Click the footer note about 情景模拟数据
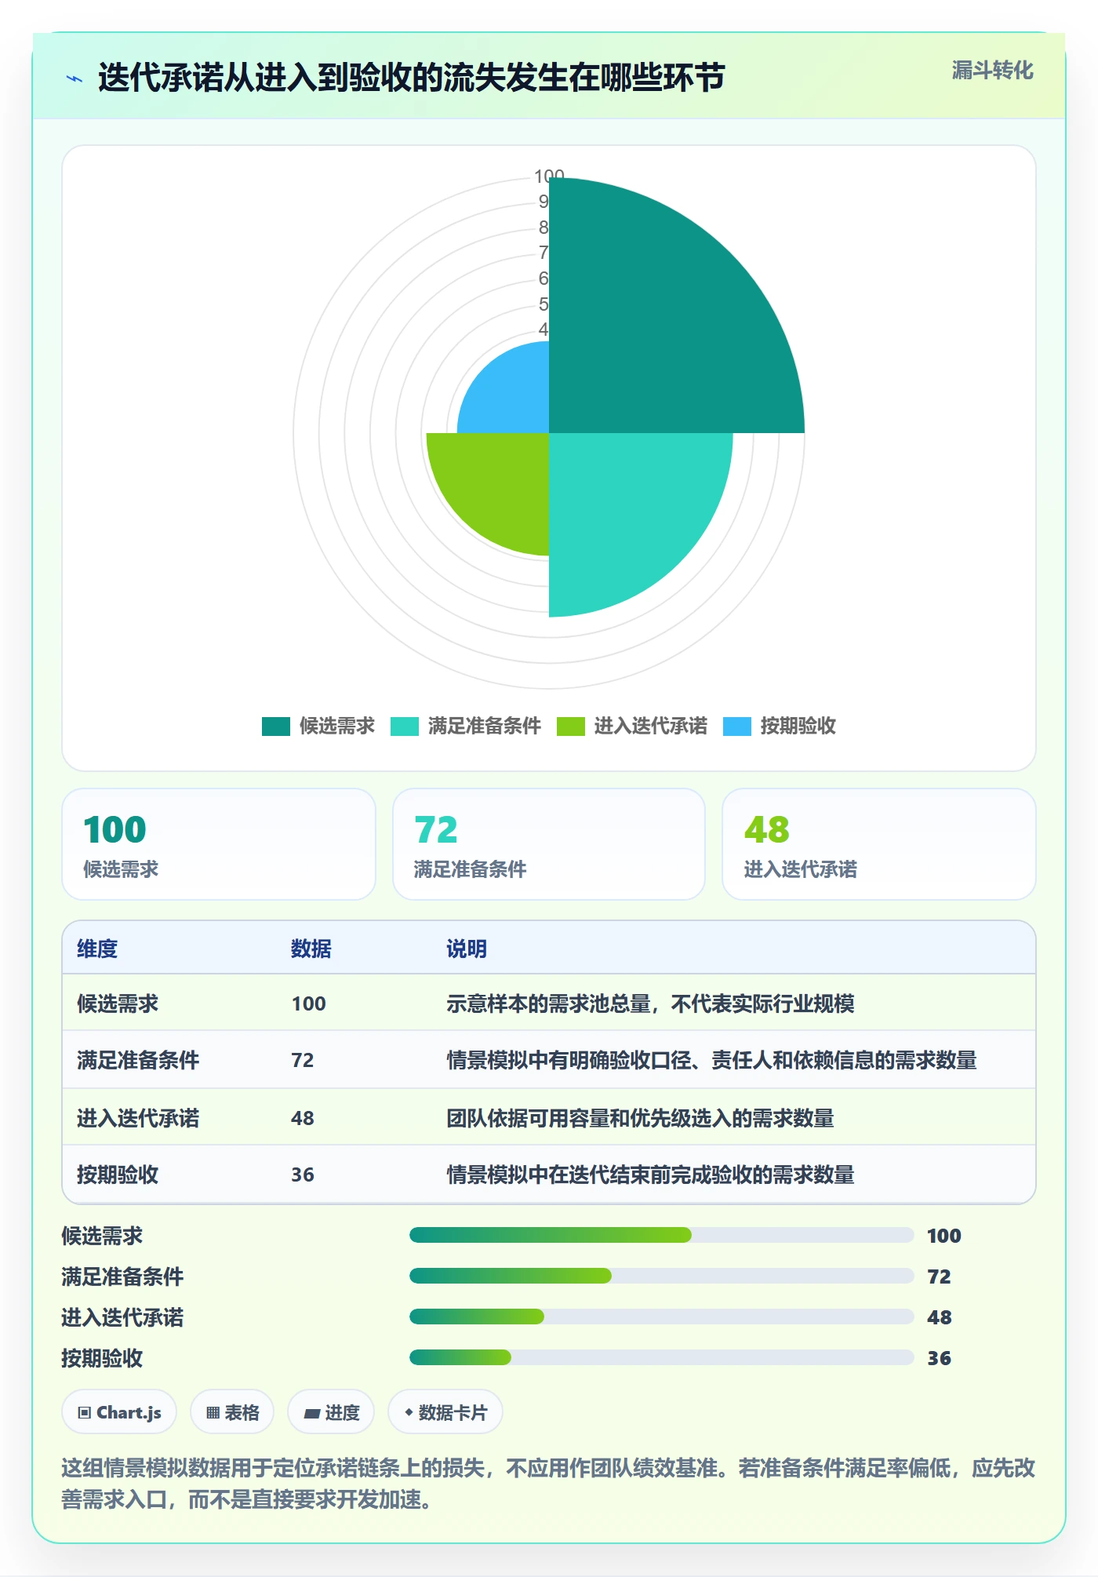The width and height of the screenshot is (1098, 1577). [548, 1484]
